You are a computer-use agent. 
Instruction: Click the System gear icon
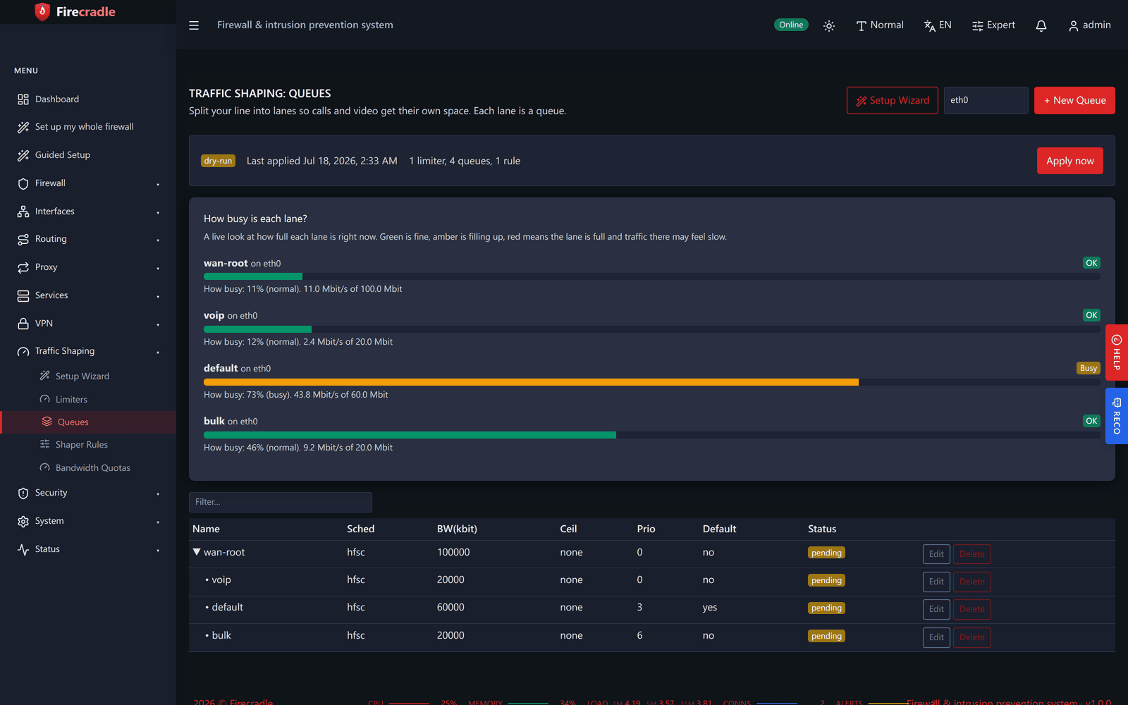point(23,521)
